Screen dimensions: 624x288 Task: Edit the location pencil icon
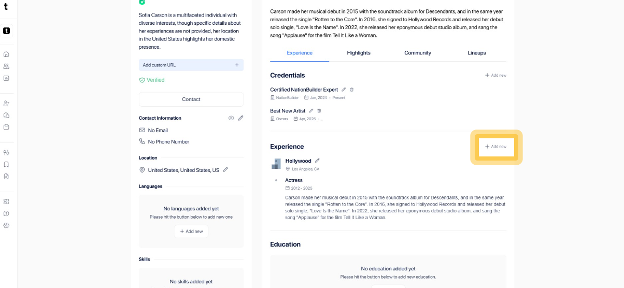[x=225, y=169]
